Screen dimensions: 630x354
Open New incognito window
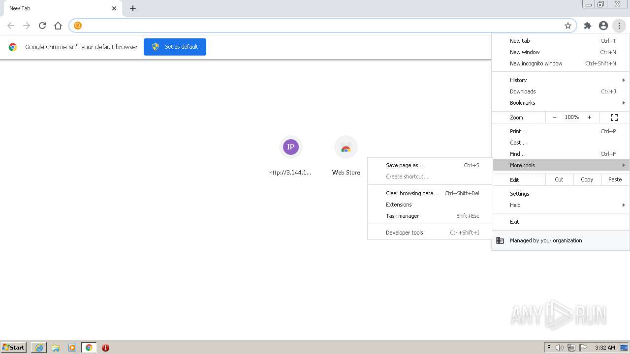click(x=561, y=63)
